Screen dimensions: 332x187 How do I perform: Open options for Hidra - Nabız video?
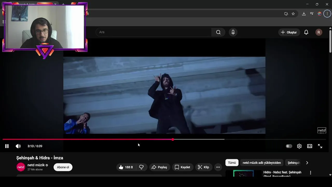[x=310, y=173]
